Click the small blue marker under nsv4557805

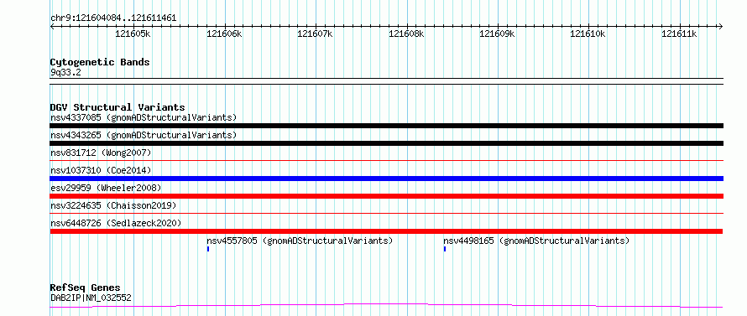[208, 249]
